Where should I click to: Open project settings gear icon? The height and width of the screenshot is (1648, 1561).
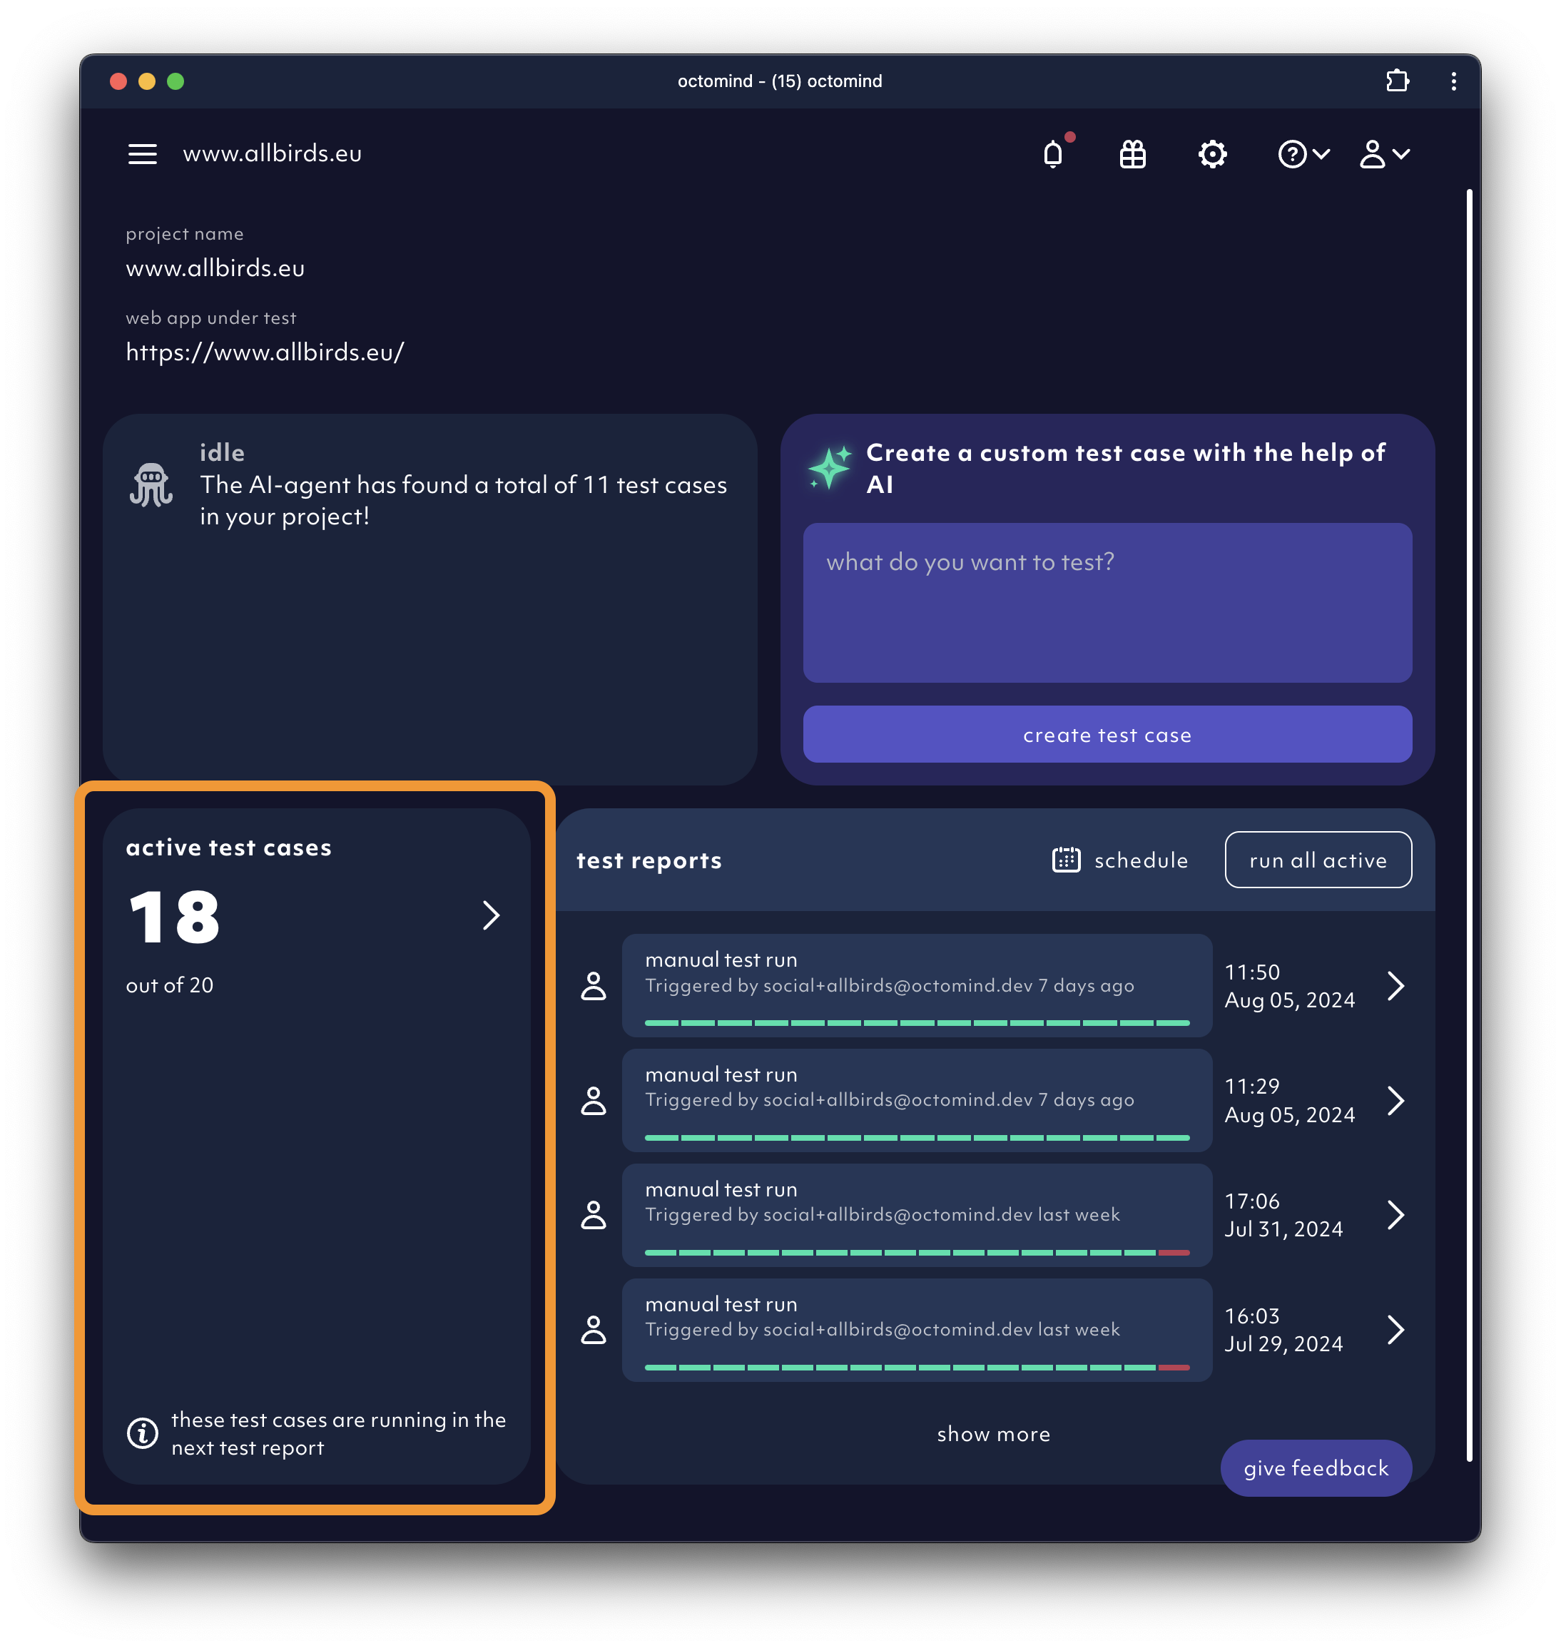click(1212, 154)
